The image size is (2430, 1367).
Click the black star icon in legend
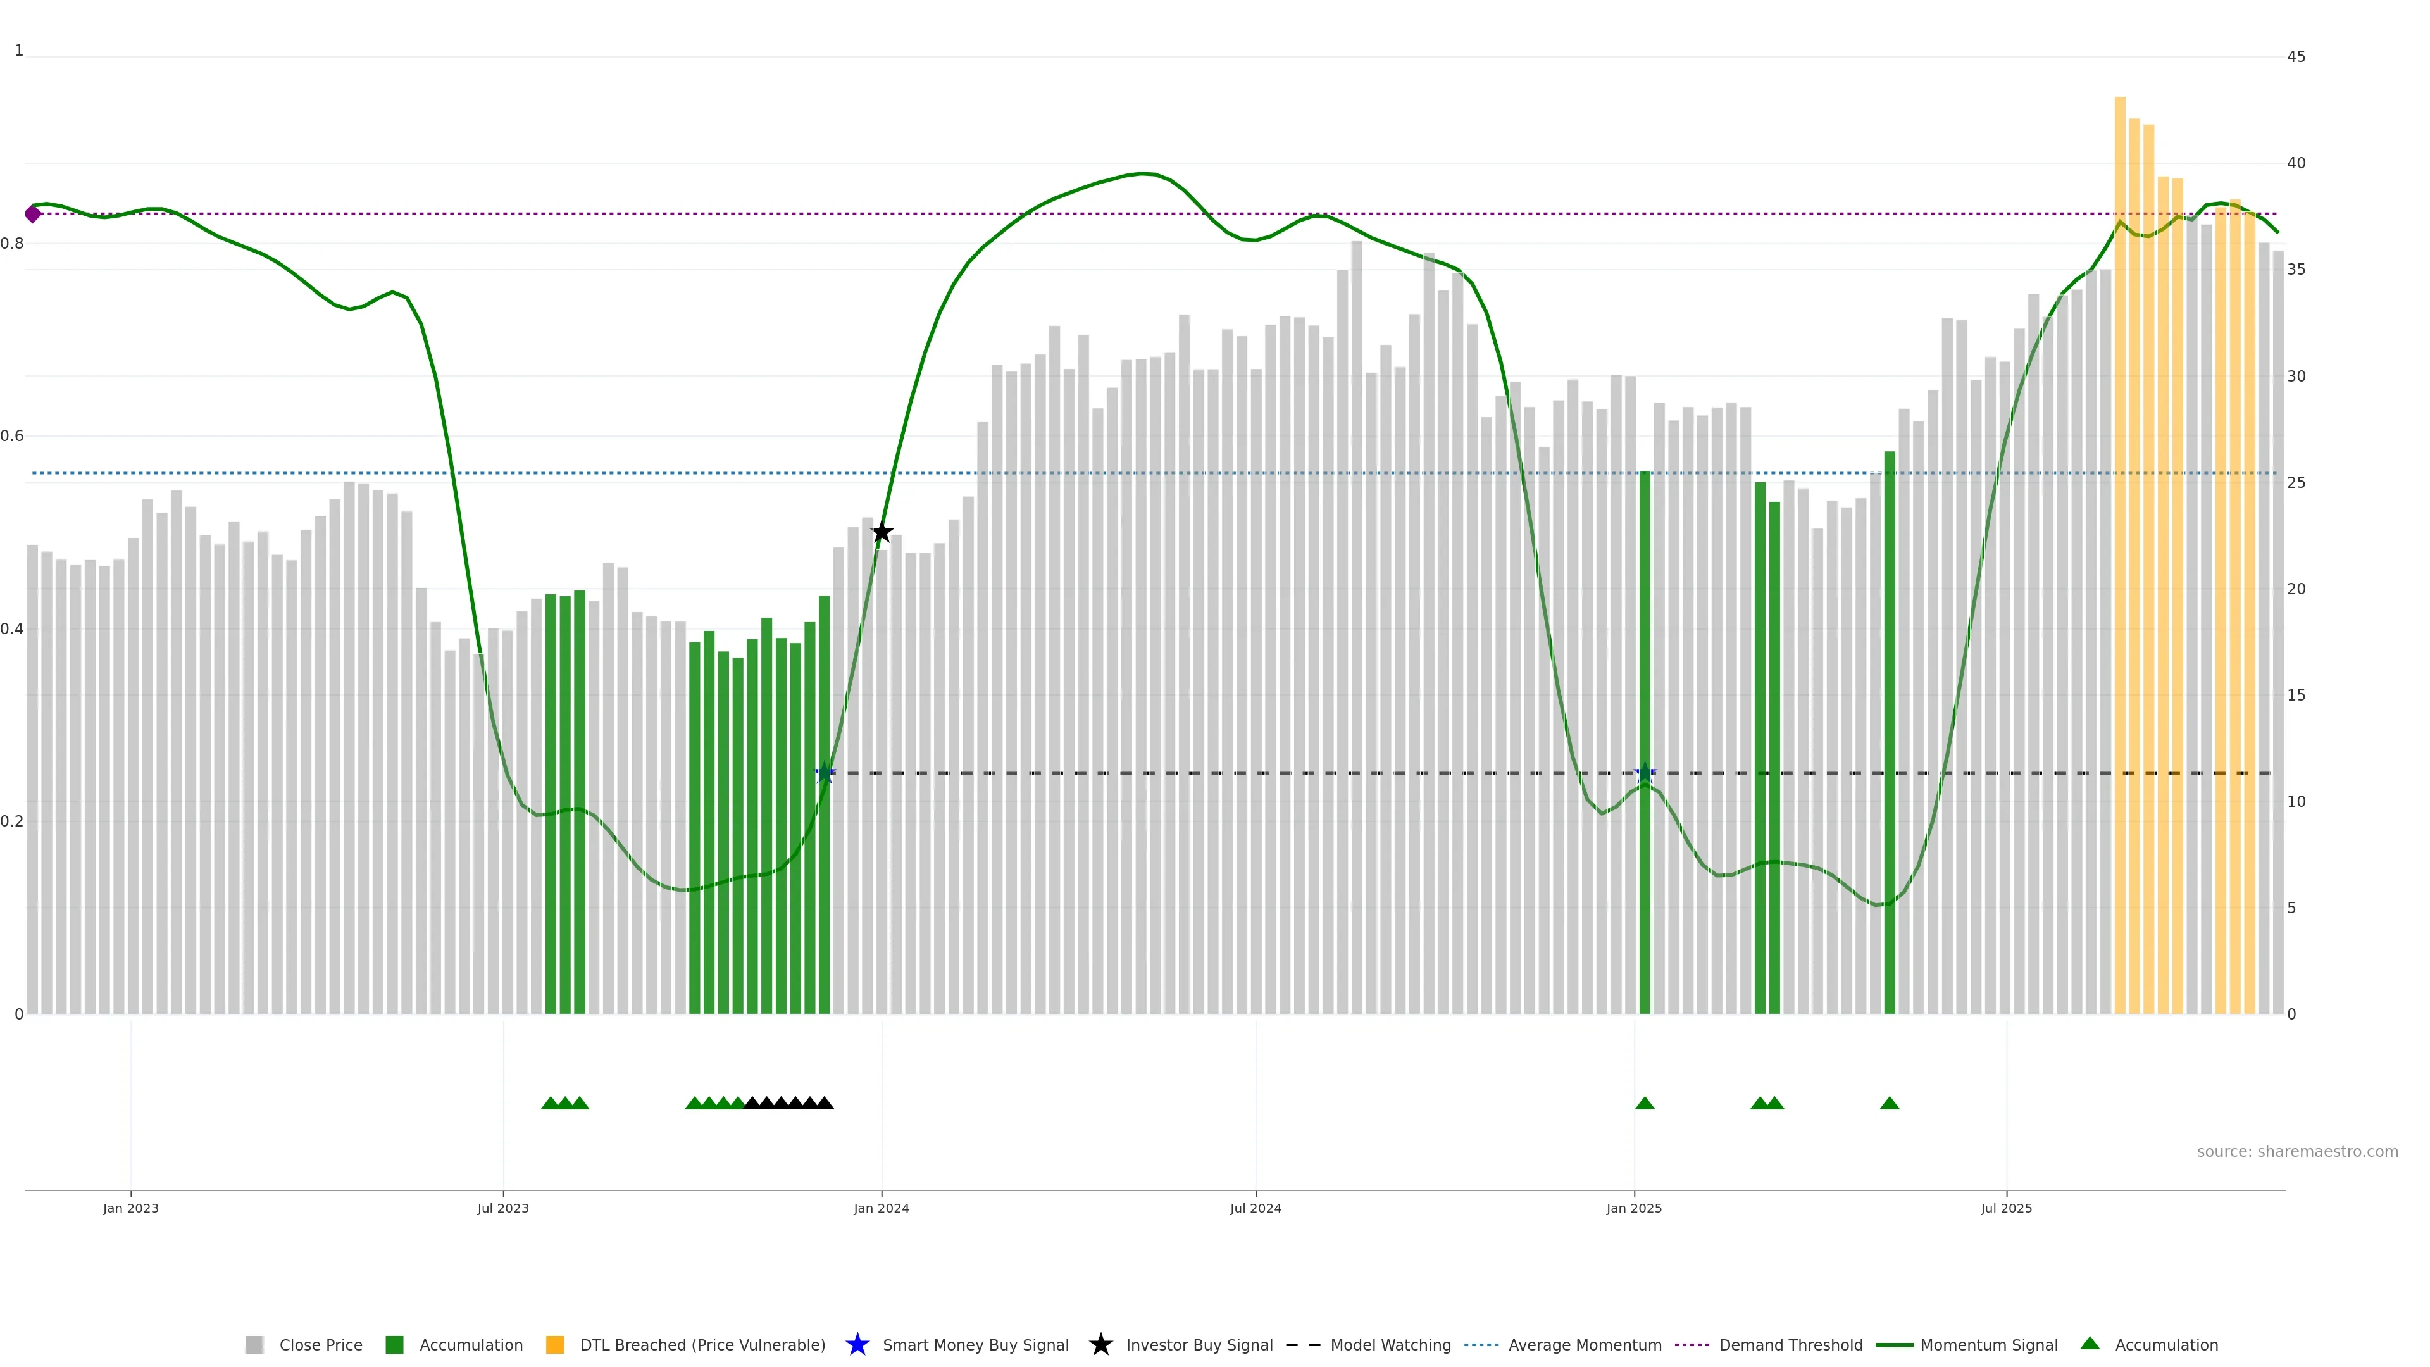[1100, 1344]
